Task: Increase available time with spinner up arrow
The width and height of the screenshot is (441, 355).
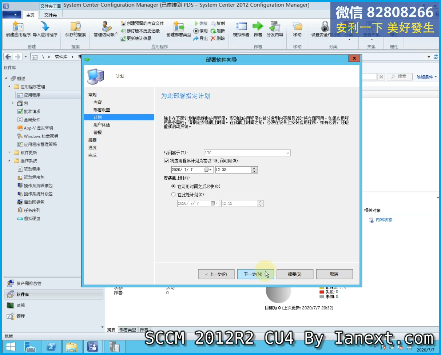Action: click(x=255, y=168)
